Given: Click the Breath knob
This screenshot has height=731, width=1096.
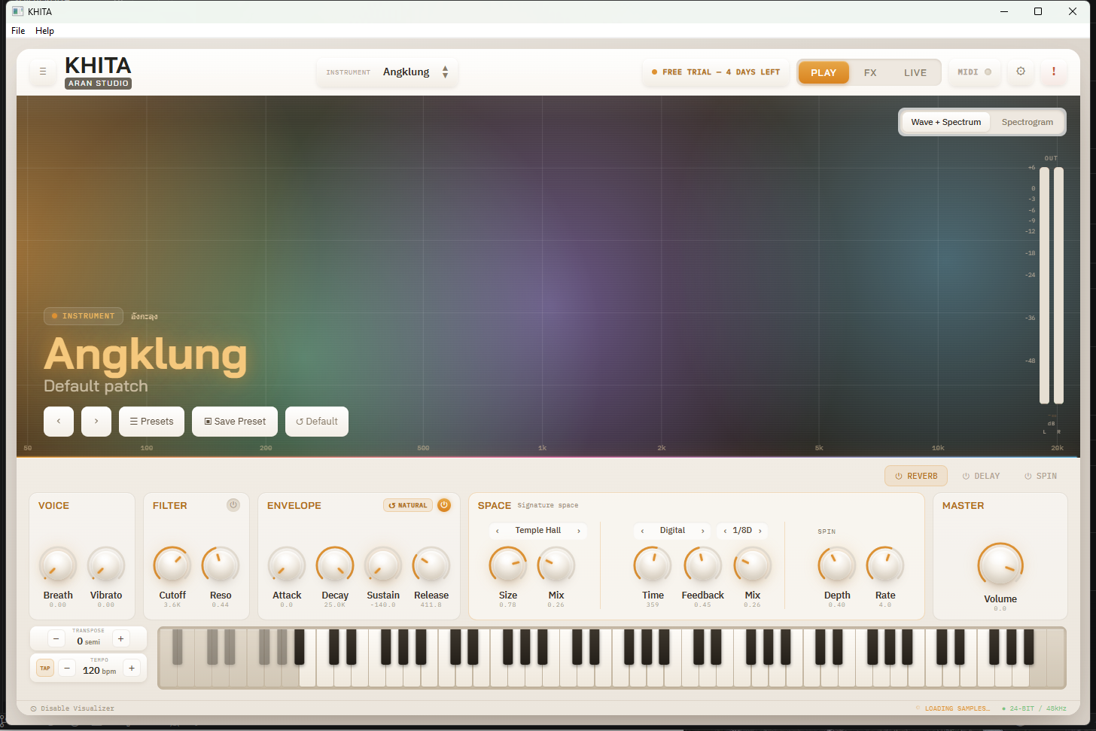Looking at the screenshot, I should pyautogui.click(x=58, y=565).
